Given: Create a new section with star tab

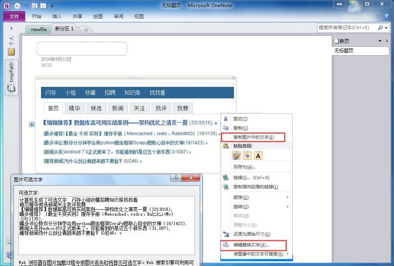Looking at the screenshot, I should pyautogui.click(x=86, y=30).
